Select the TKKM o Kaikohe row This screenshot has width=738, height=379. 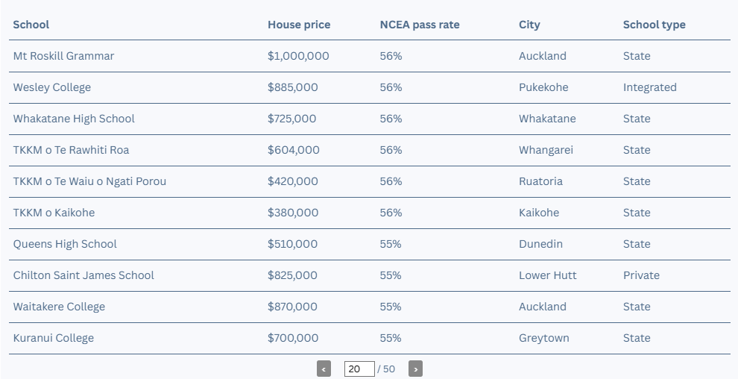pyautogui.click(x=370, y=213)
